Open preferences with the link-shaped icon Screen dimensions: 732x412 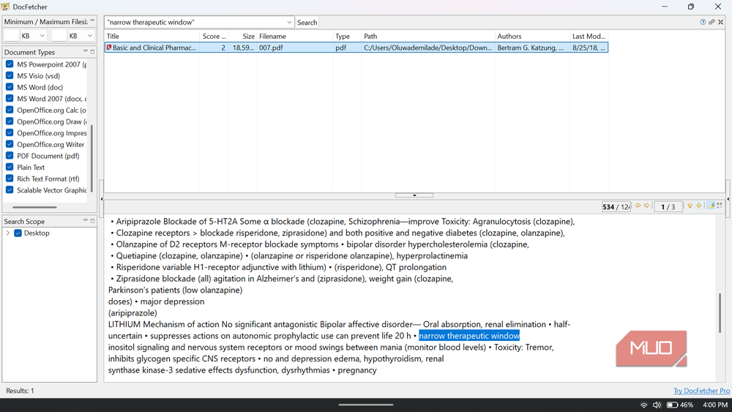pyautogui.click(x=712, y=22)
